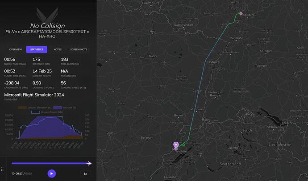The width and height of the screenshot is (308, 181).
Task: Click the purple flight replay progress slider
Action: tap(50, 163)
